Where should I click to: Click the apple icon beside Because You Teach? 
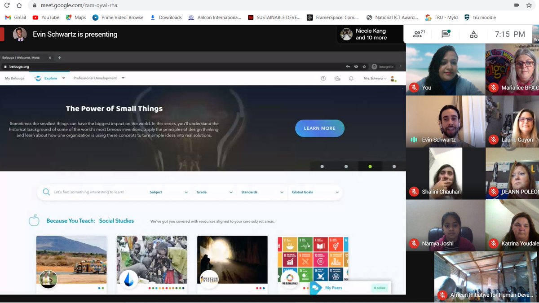pyautogui.click(x=34, y=220)
